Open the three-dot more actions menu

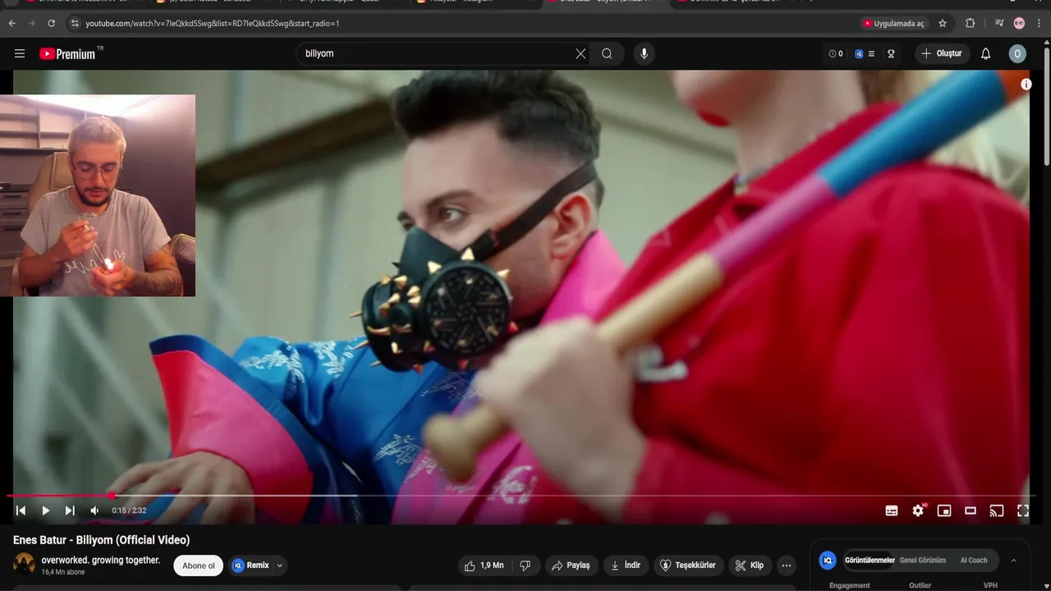[787, 566]
